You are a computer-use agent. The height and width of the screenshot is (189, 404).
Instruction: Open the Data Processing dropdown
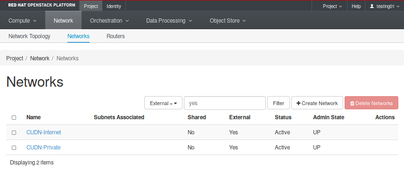tap(169, 21)
